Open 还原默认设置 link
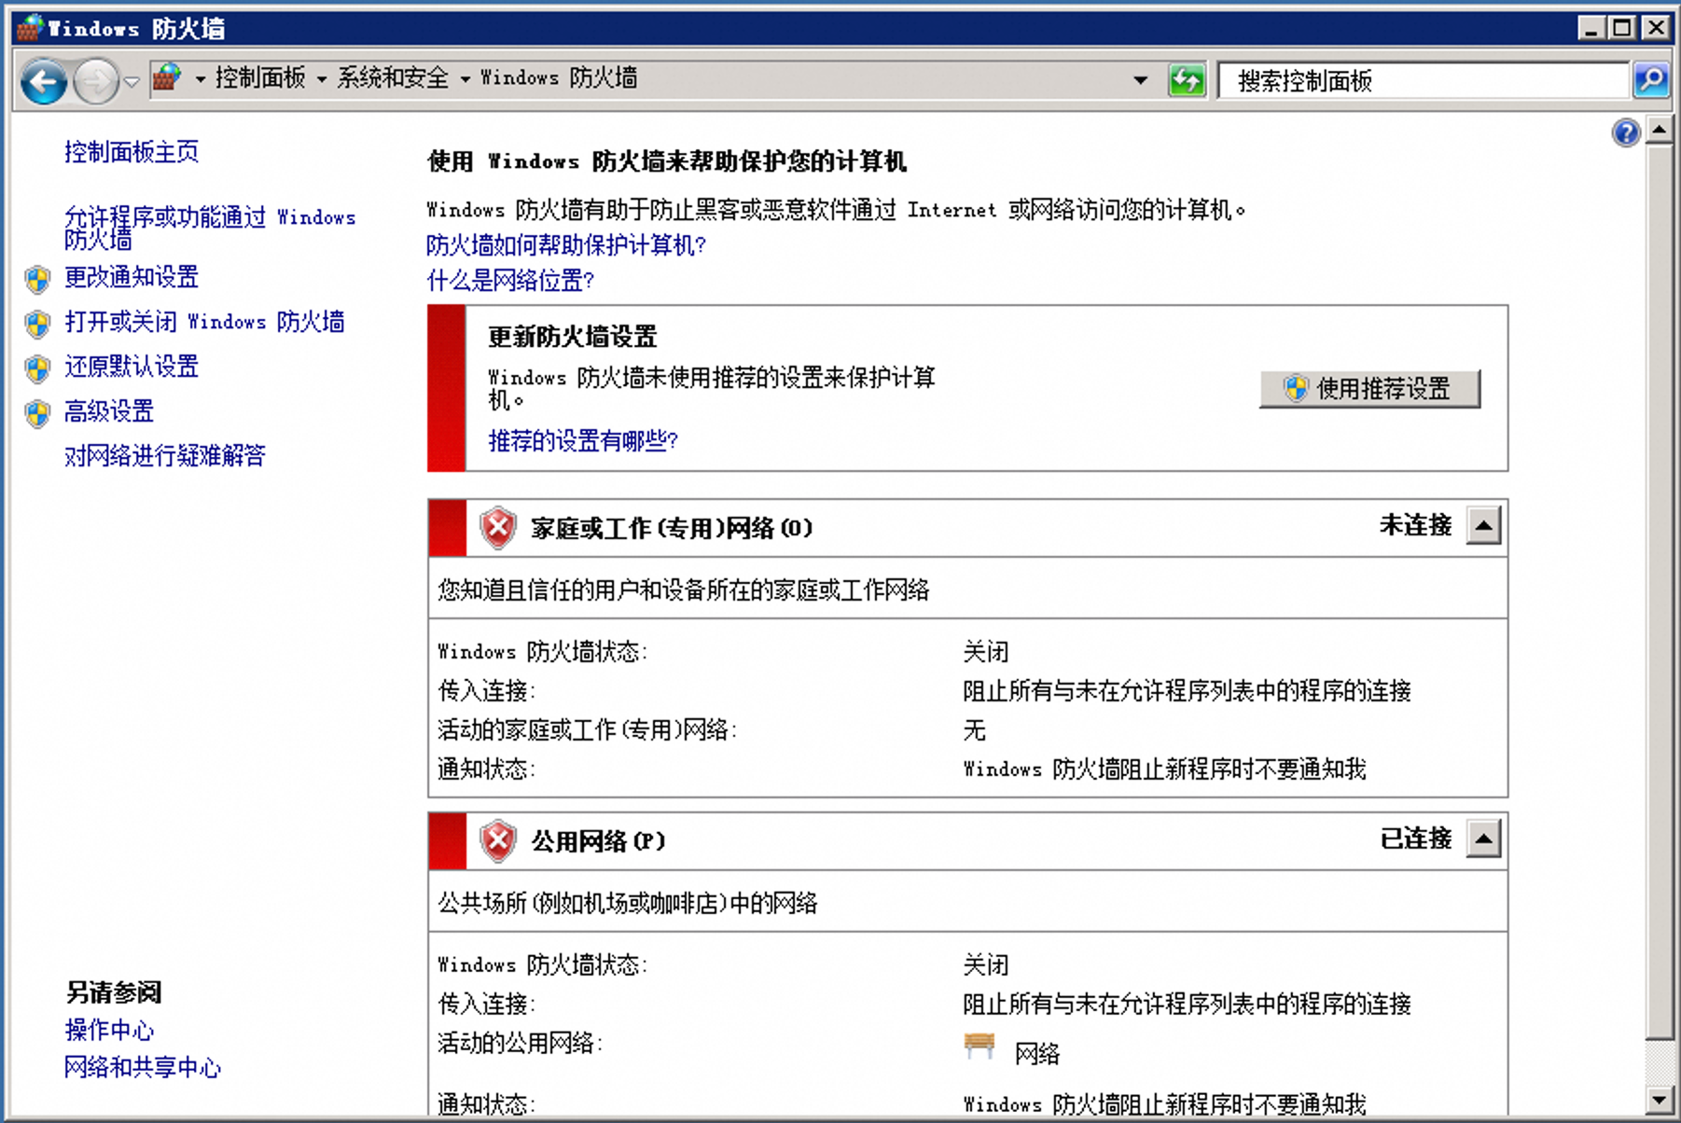1681x1123 pixels. (132, 367)
